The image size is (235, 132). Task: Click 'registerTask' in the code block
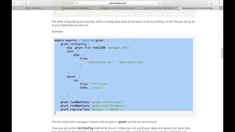pyautogui.click(x=80, y=109)
